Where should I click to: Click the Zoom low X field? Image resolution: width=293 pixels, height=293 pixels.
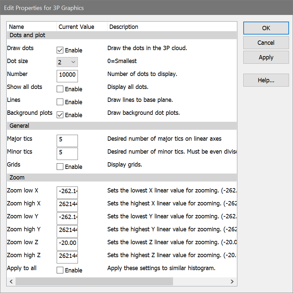tap(67, 192)
